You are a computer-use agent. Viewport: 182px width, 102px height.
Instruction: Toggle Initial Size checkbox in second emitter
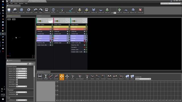tap(69, 34)
